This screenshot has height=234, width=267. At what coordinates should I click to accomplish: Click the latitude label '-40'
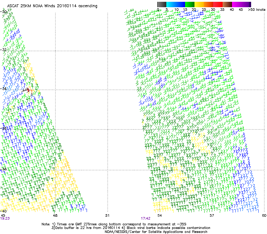(x=3, y=211)
